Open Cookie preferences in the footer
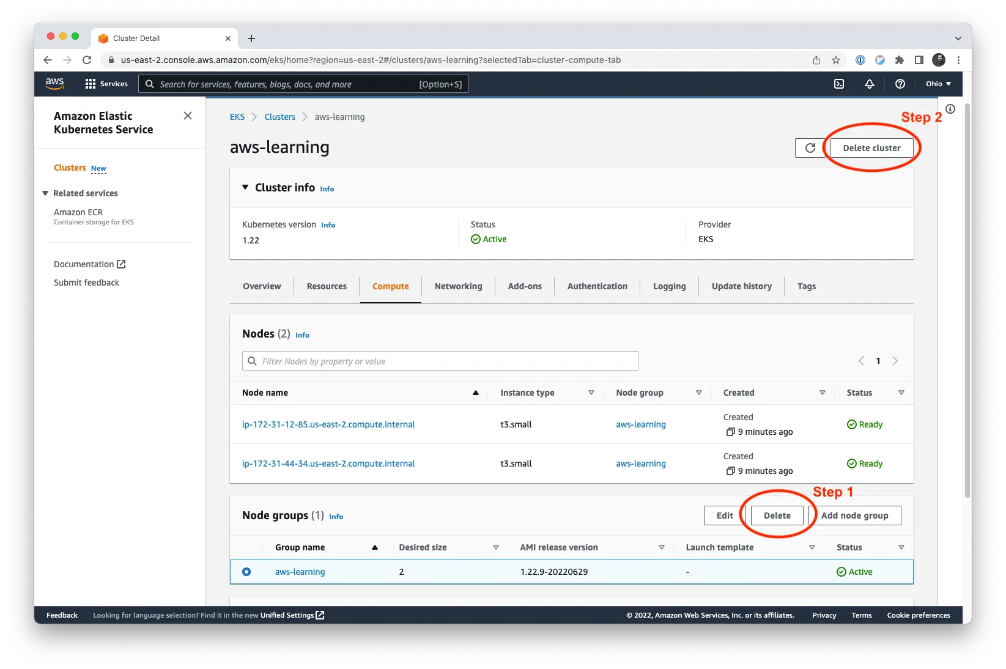The image size is (1006, 669). click(919, 615)
